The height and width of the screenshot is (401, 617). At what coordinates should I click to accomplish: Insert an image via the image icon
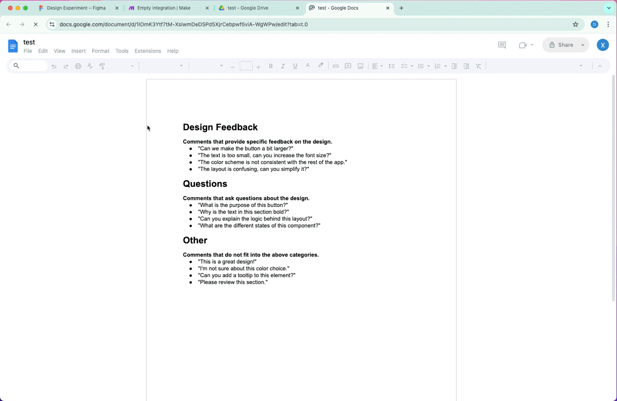pyautogui.click(x=360, y=66)
